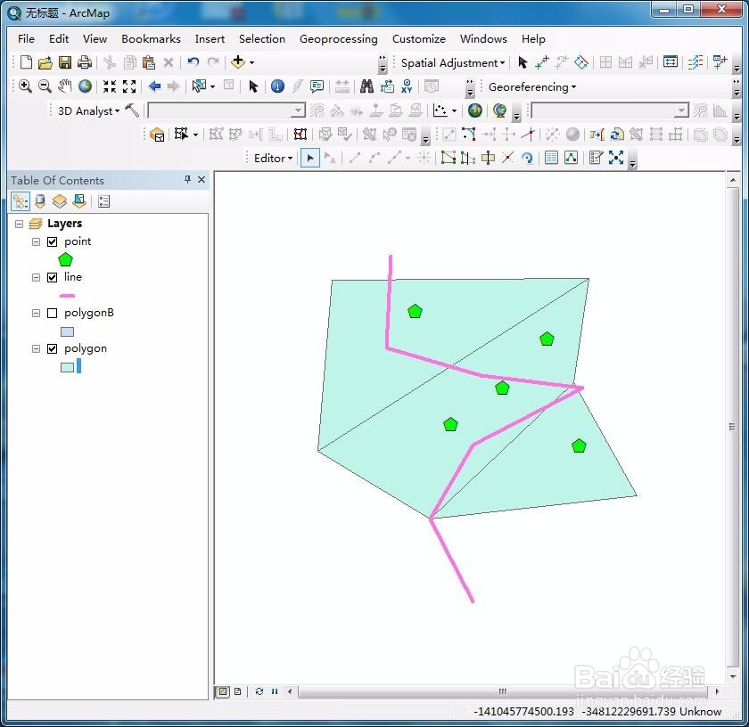Switch to Data View button
The height and width of the screenshot is (727, 749).
[223, 691]
